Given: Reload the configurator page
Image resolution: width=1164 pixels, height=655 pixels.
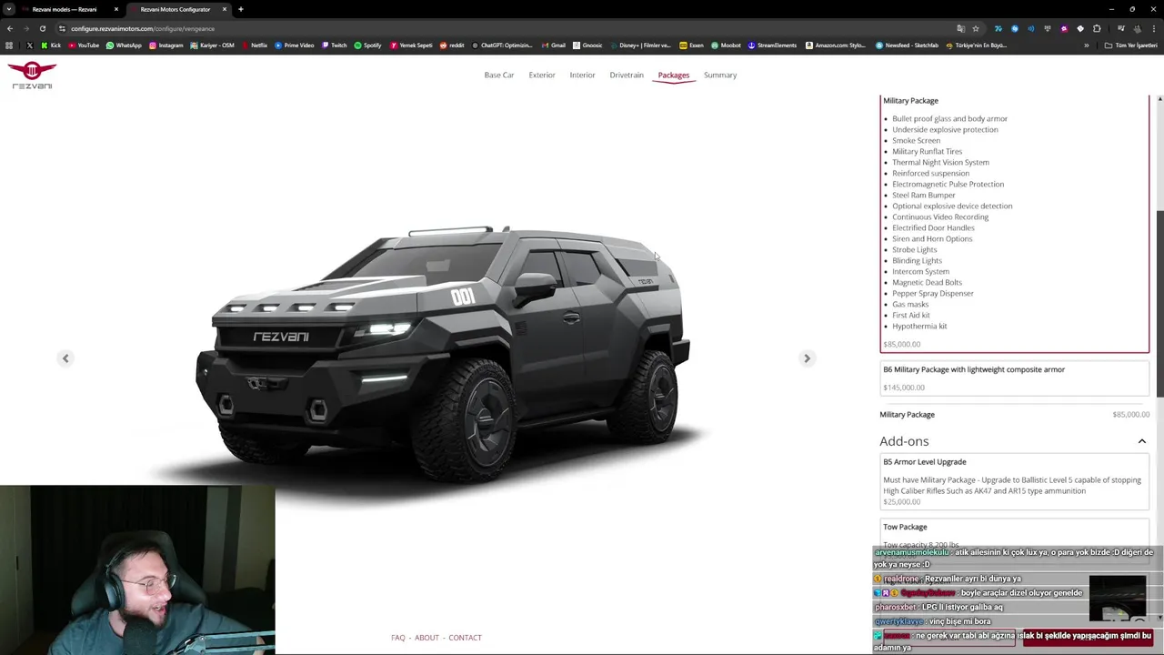Looking at the screenshot, I should (42, 28).
